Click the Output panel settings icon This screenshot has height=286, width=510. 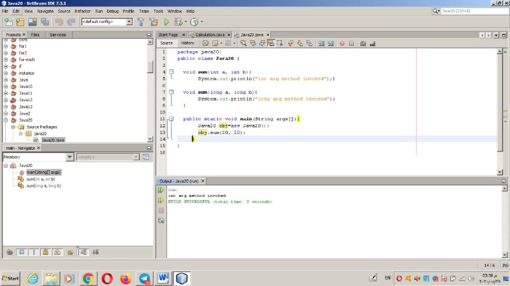pos(161,220)
